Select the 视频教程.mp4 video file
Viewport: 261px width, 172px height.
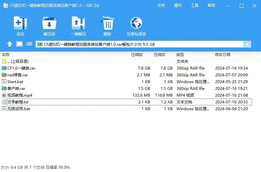click(x=20, y=95)
